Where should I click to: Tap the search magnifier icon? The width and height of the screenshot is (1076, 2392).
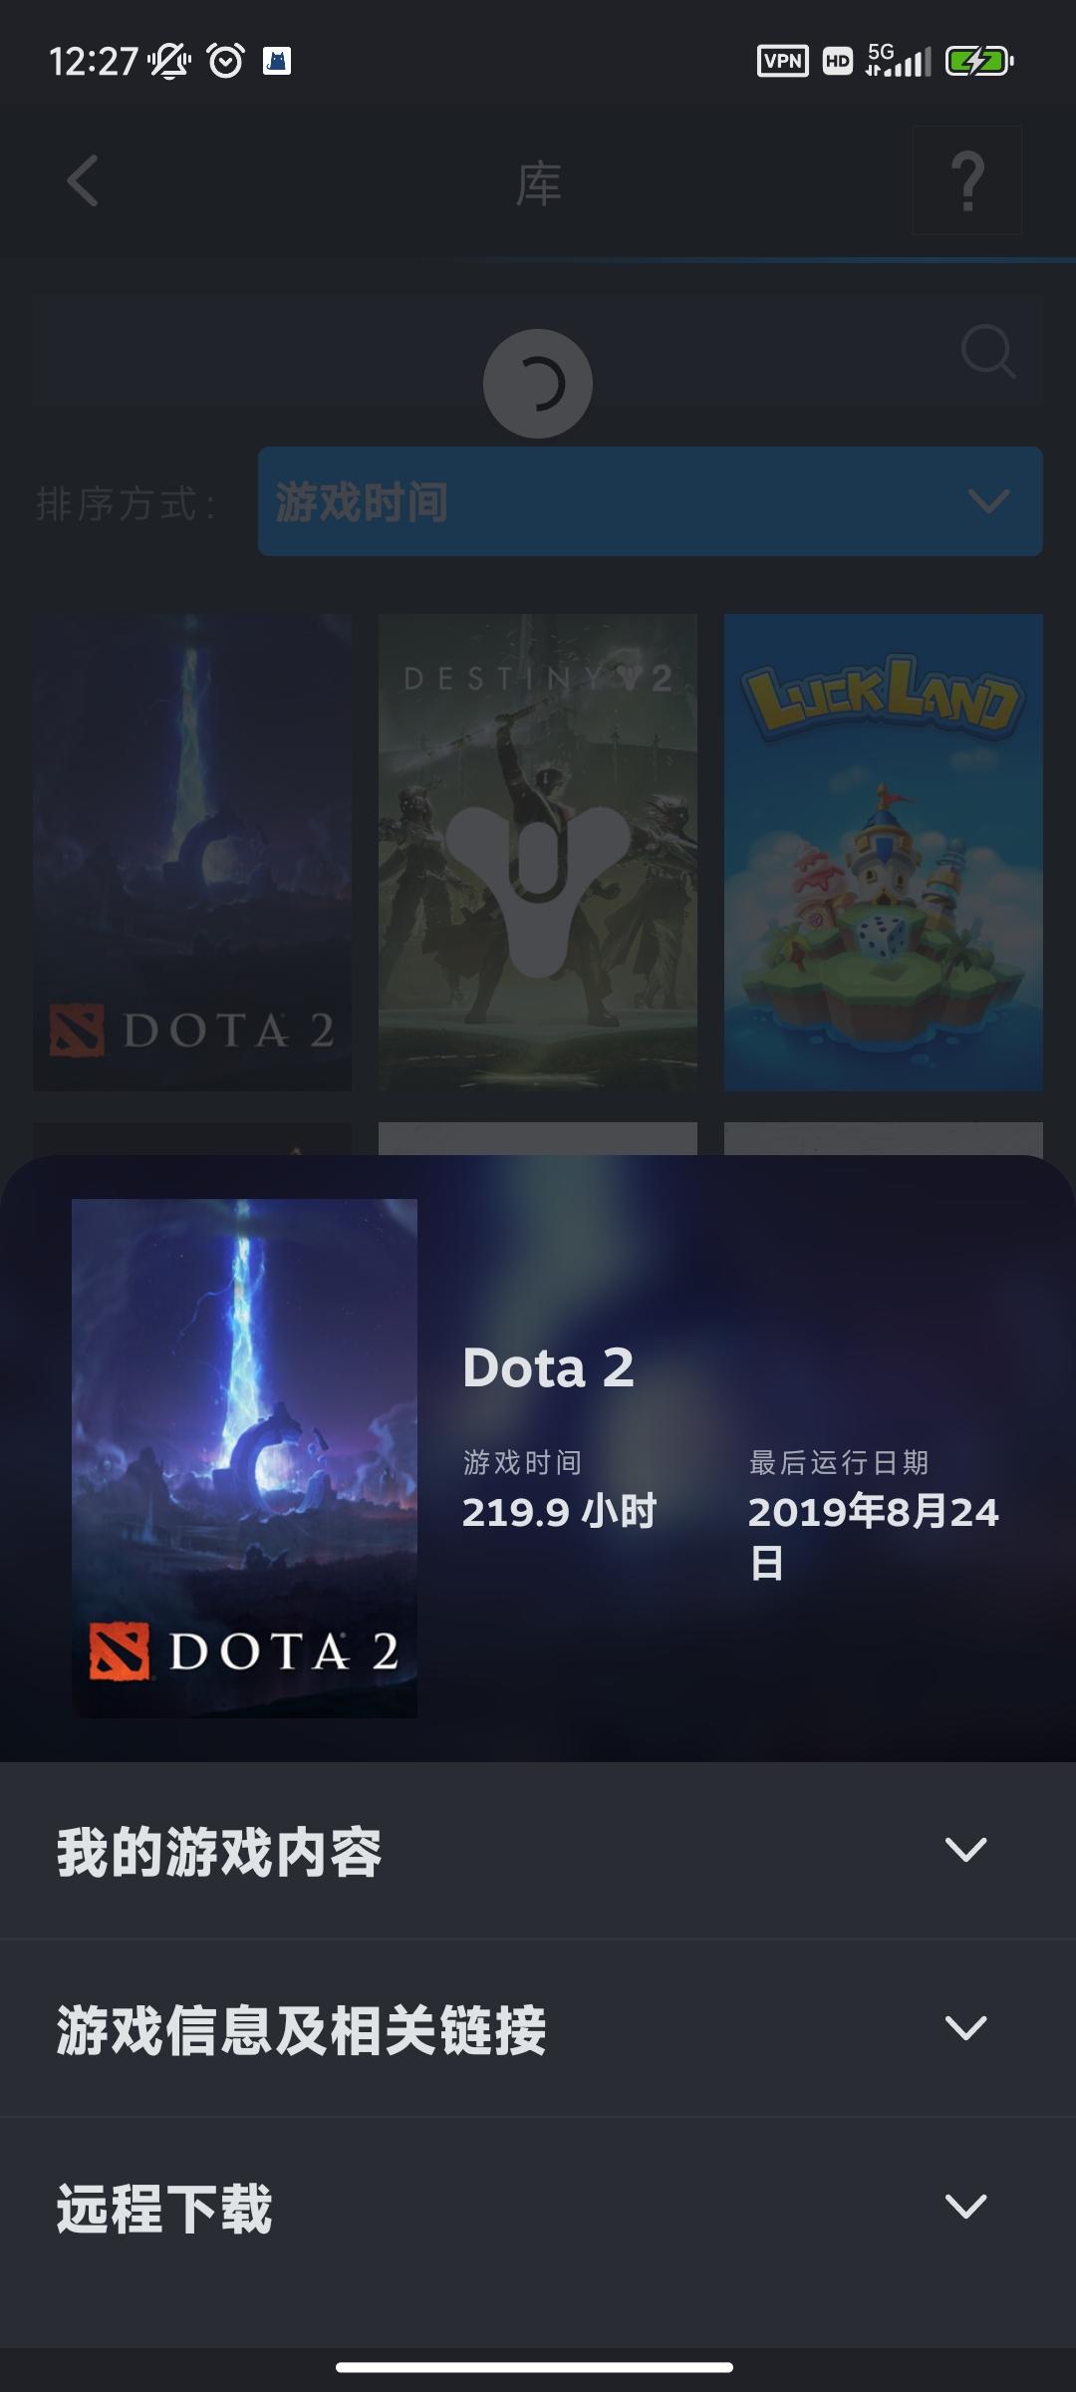pos(987,352)
